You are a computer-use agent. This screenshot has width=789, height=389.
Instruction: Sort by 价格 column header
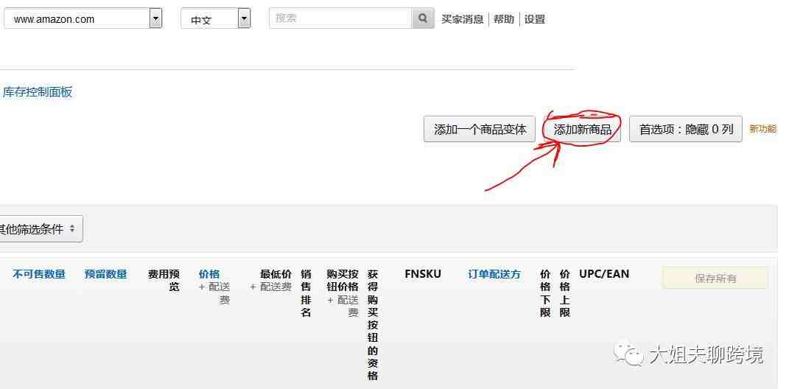pyautogui.click(x=208, y=274)
